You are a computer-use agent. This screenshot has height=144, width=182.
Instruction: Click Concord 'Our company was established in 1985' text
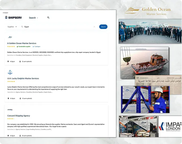pyautogui.click(x=56, y=125)
